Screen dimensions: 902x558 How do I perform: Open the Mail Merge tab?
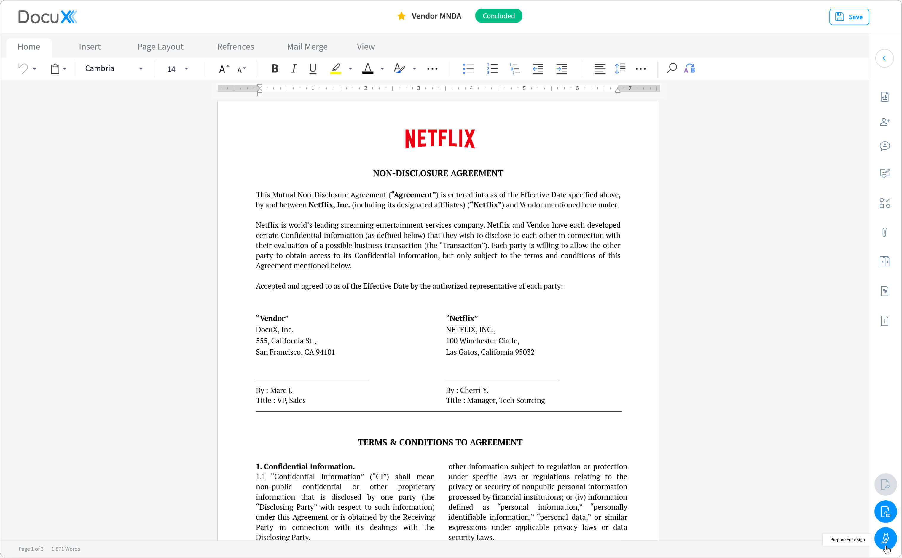[x=307, y=47]
